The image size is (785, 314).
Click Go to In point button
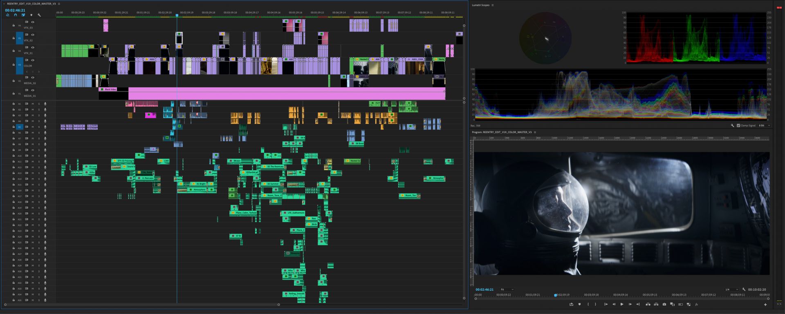606,304
